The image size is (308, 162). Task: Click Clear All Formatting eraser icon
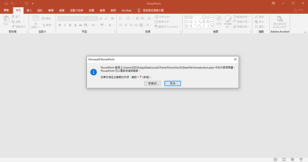pos(113,18)
